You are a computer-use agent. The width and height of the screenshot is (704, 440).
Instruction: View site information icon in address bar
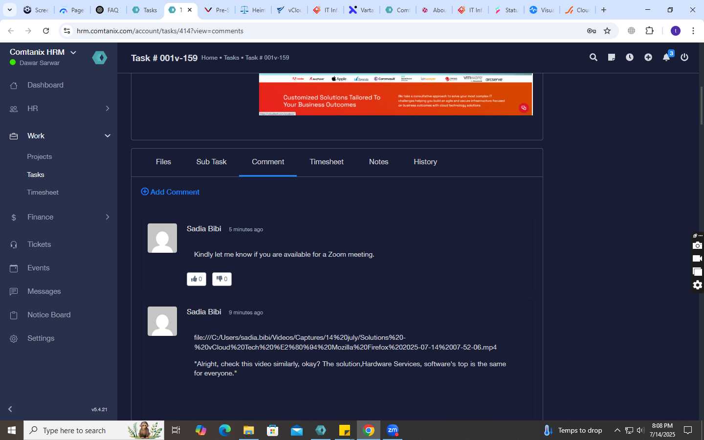[67, 31]
